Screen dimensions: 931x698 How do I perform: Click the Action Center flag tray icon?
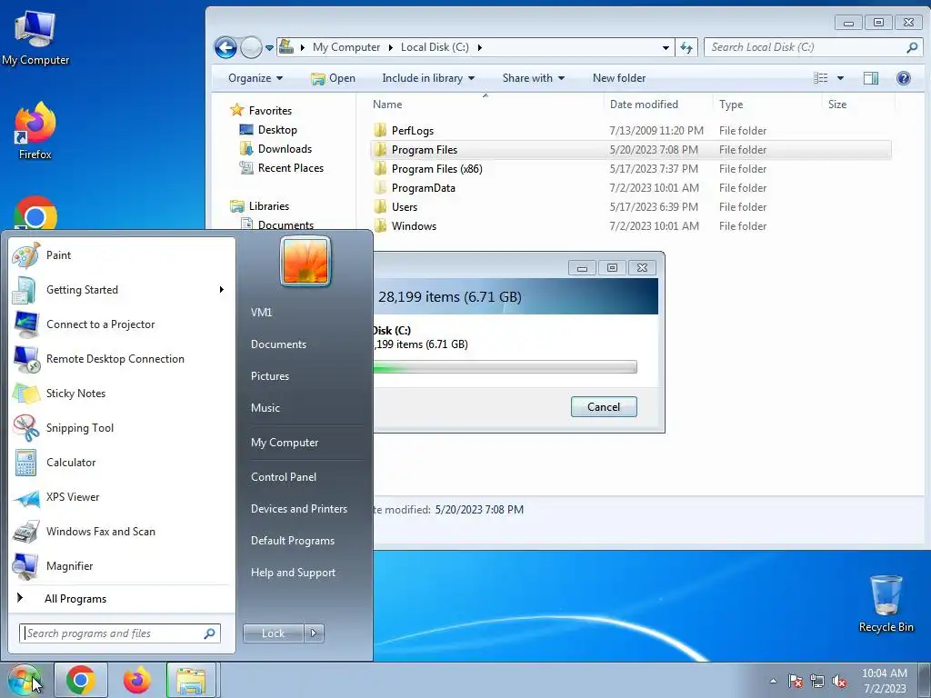point(796,682)
